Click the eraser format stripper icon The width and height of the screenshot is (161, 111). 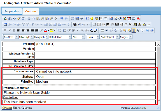click(x=41, y=30)
